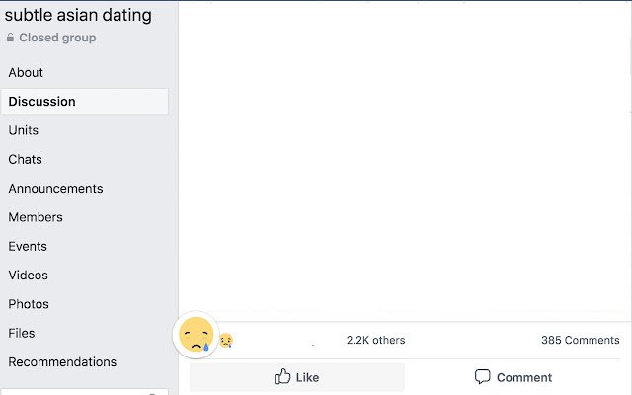Show the Announcements page
Screen dimensions: 632x395
click(x=55, y=189)
